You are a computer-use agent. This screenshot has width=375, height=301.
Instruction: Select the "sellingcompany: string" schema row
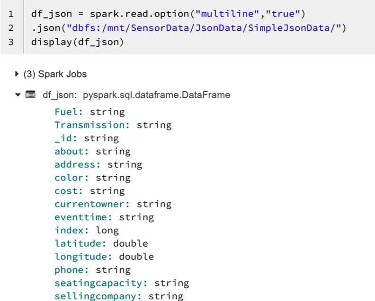point(119,296)
